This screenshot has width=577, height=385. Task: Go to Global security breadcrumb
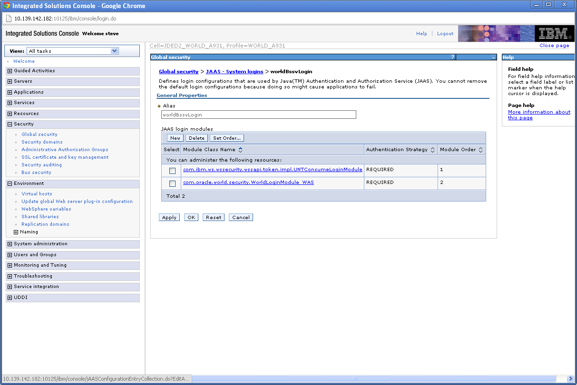178,72
